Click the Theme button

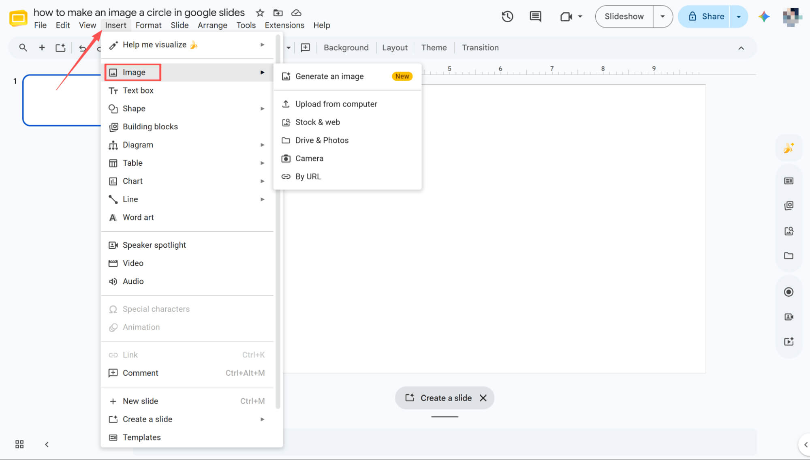(x=434, y=48)
